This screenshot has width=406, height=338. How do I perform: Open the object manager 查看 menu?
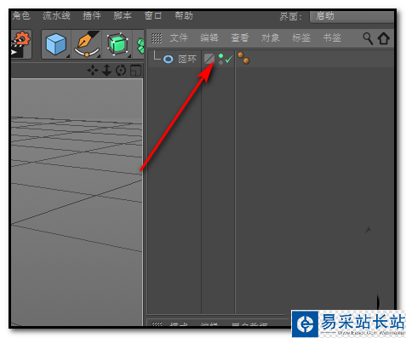click(x=240, y=37)
